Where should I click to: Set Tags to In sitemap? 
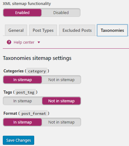23,101
